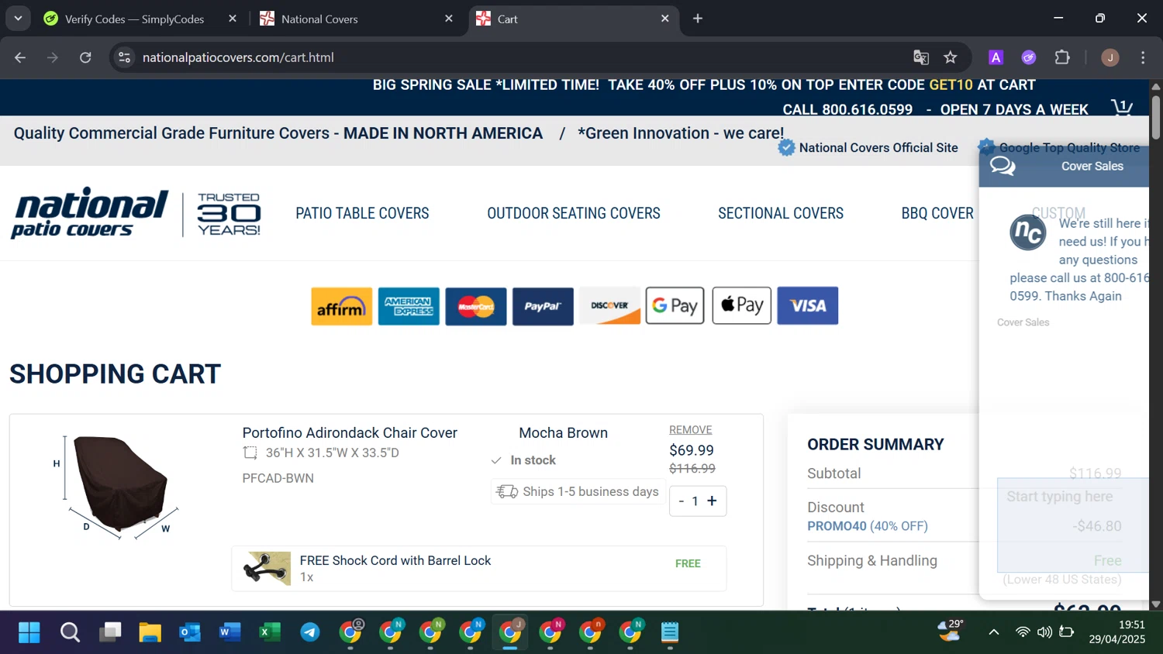
Task: Open File Explorer from taskbar
Action: click(150, 632)
